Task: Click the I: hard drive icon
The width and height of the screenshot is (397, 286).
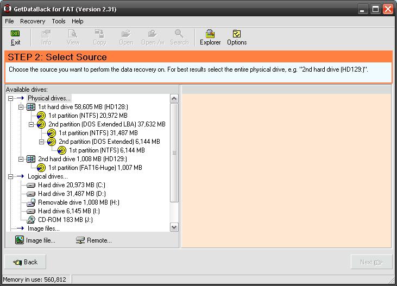Action: 31,211
